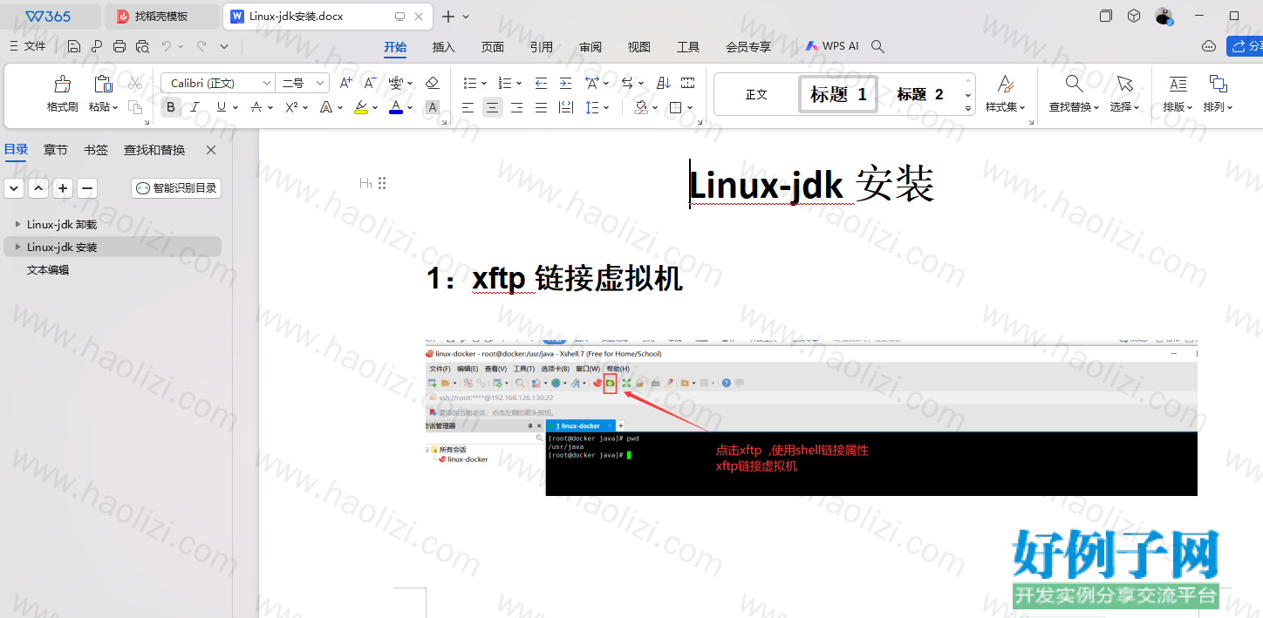
Task: Open the numbered list dropdown
Action: click(x=519, y=84)
